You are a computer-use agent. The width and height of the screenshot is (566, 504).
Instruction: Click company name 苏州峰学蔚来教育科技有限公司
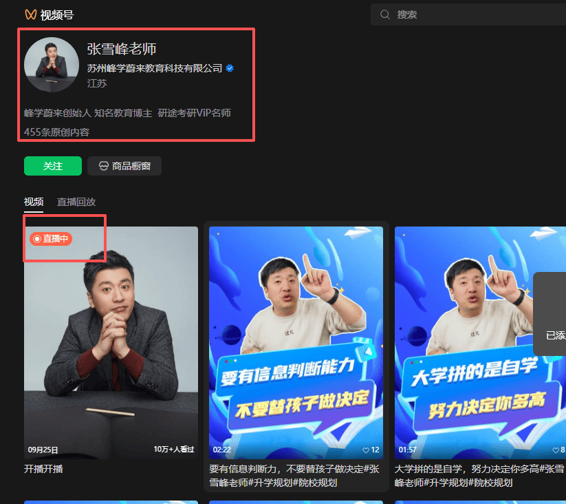coord(155,68)
